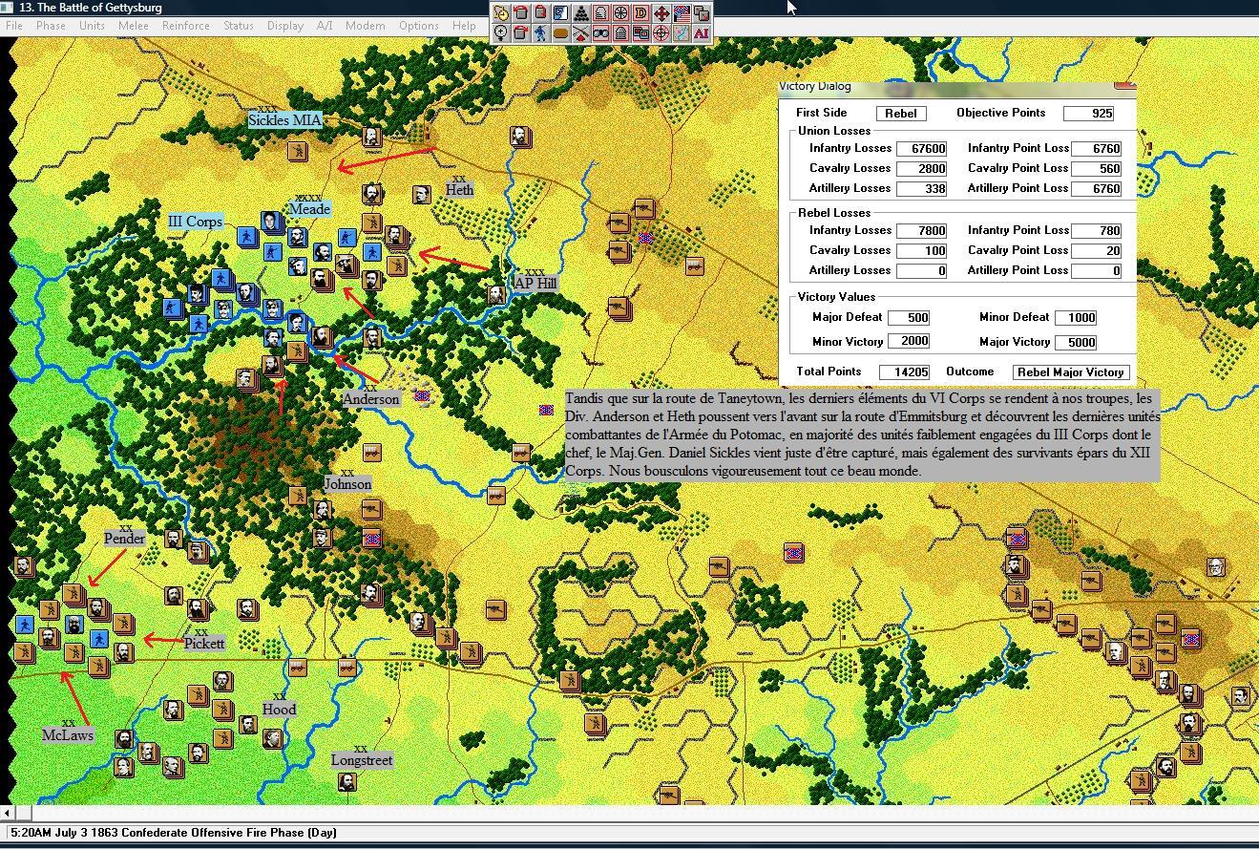Screen dimensions: 1259x849
Task: Open the Units menu
Action: (92, 26)
